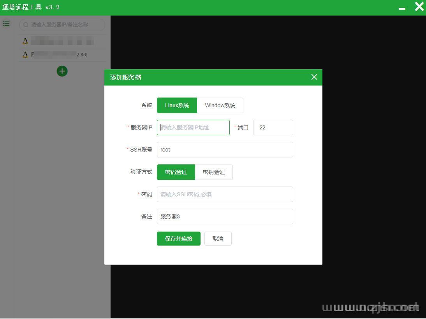Click the server search box in sidebar
Viewport: 426px width, 319px height.
(x=64, y=24)
